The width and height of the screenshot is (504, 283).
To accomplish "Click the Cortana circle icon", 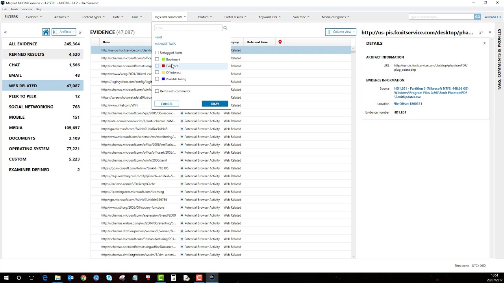I will tap(19, 277).
